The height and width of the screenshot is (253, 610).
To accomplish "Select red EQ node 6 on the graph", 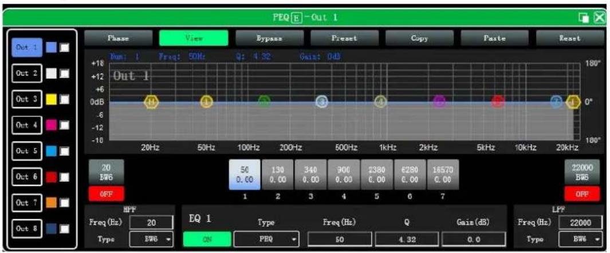I will [498, 102].
